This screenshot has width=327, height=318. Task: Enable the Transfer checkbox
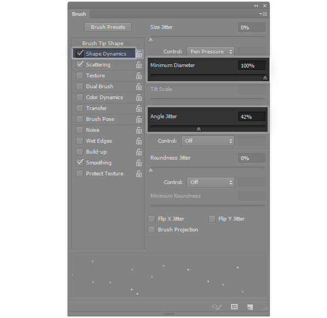click(80, 108)
